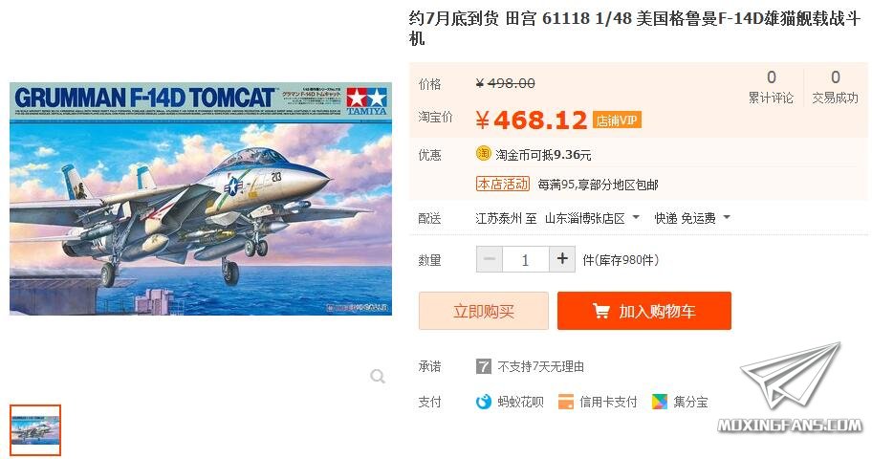Expand the 快递 免运费 shipping dropdown
The width and height of the screenshot is (872, 459).
[x=692, y=218]
